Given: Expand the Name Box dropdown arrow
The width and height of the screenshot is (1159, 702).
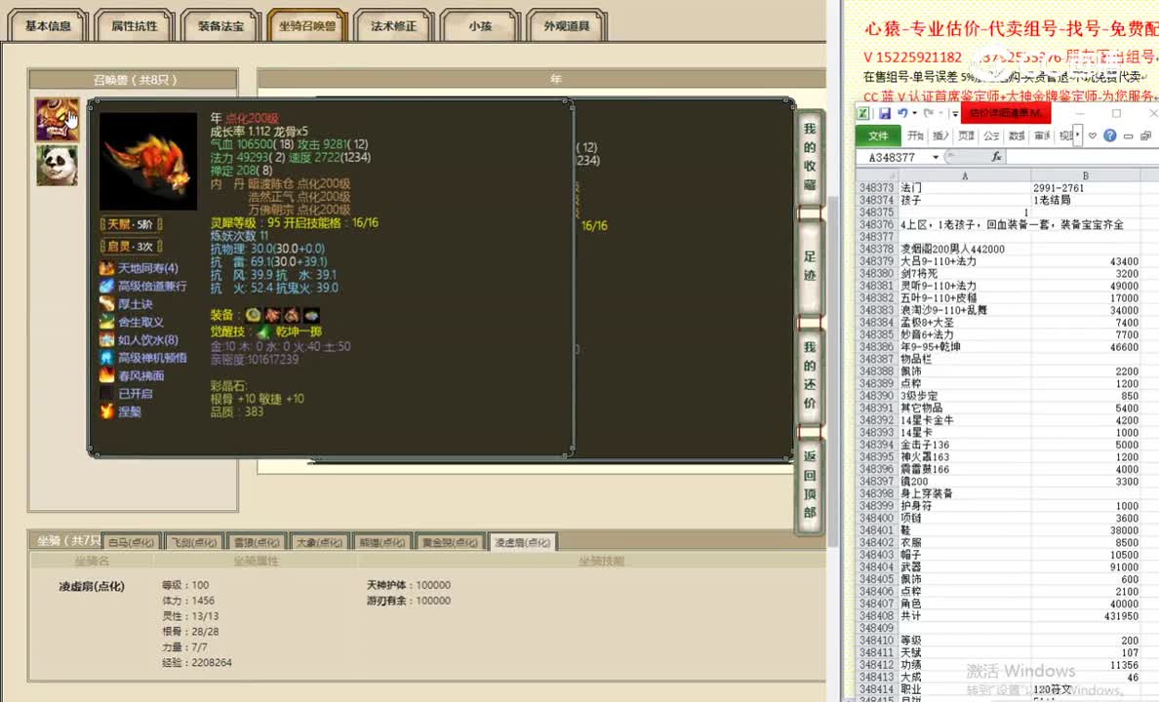Looking at the screenshot, I should 936,157.
